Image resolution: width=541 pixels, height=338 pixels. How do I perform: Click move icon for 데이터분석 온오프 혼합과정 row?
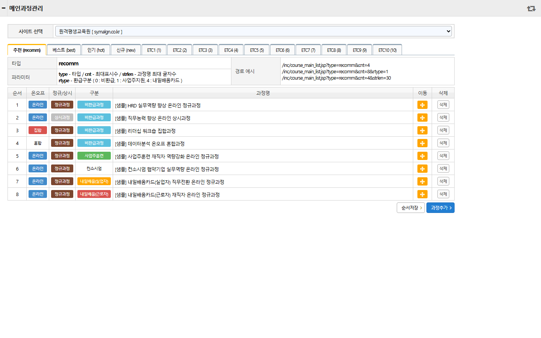click(x=422, y=143)
